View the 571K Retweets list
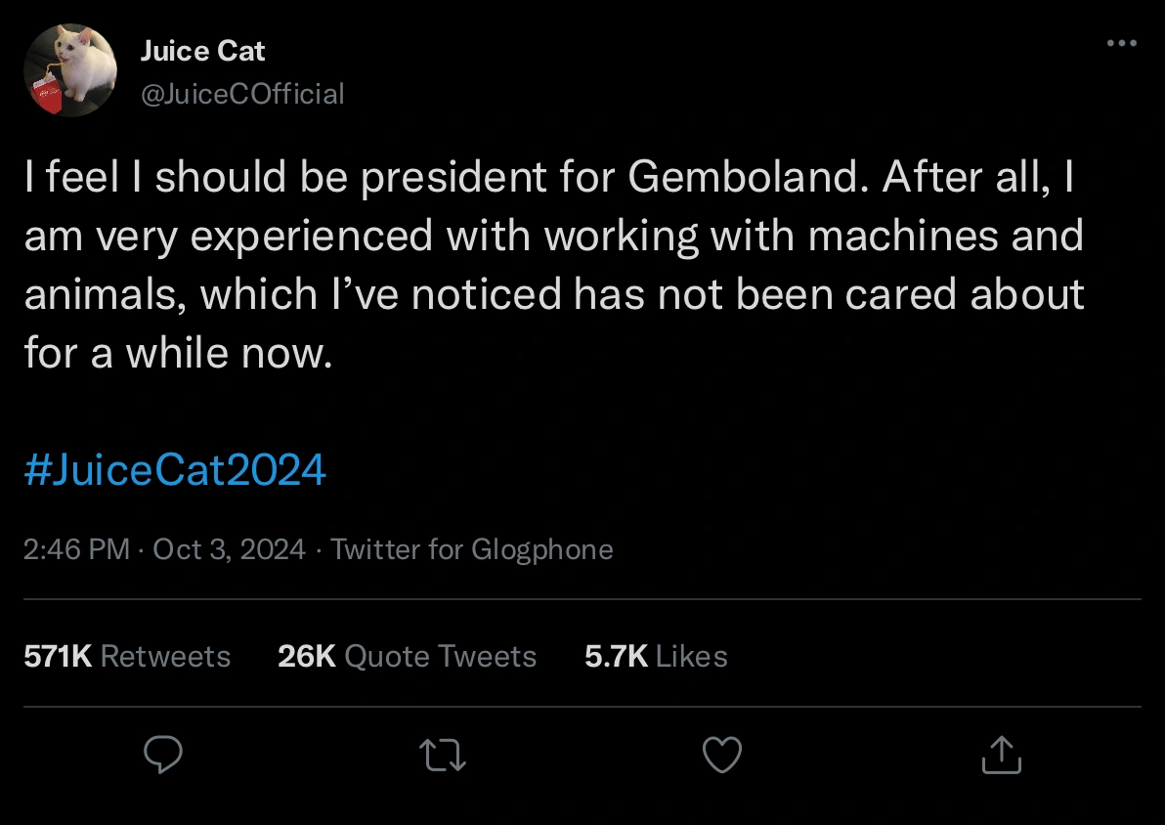Screen dimensions: 1165x825 (127, 656)
